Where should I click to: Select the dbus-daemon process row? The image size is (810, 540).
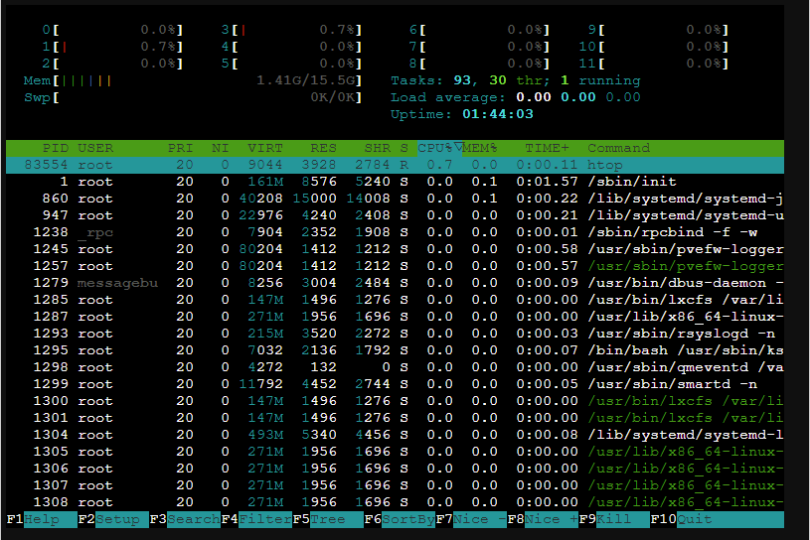coord(398,283)
